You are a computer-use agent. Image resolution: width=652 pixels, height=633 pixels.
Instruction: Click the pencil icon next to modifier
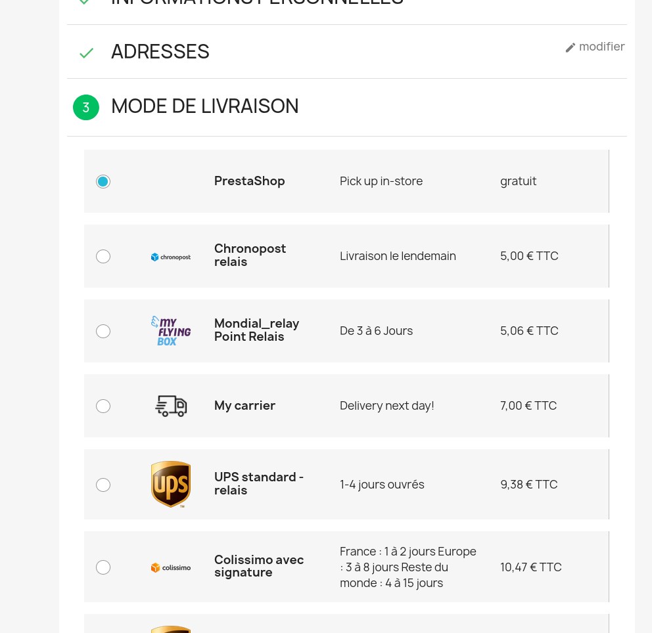coord(570,48)
